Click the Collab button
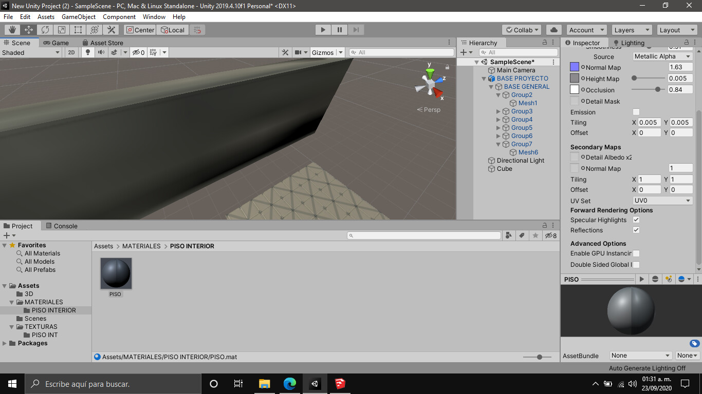Viewport: 702px width, 394px height. (521, 30)
